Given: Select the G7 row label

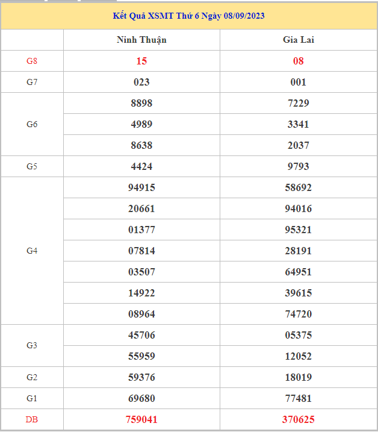Looking at the screenshot, I should click(x=32, y=82).
